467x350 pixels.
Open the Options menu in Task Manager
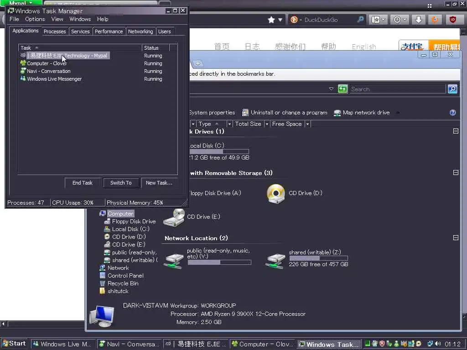(x=35, y=19)
